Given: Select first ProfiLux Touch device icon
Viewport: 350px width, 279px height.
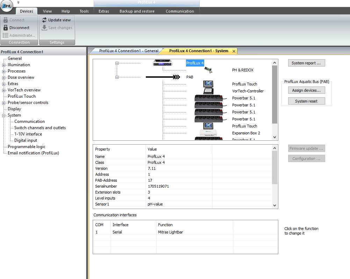Looking at the screenshot, I should [208, 84].
